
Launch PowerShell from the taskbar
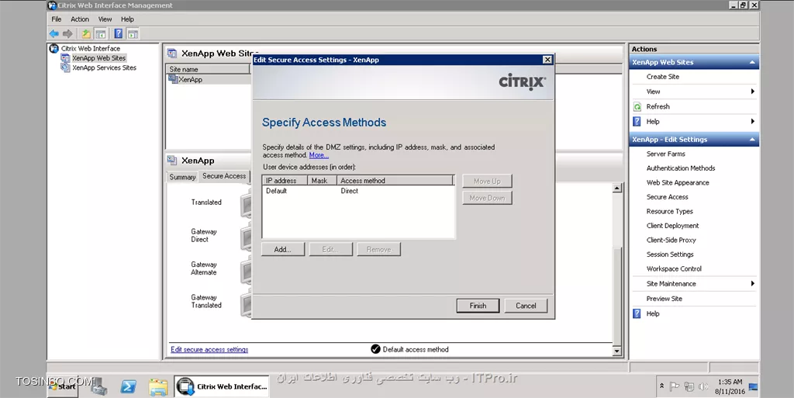[x=128, y=387]
